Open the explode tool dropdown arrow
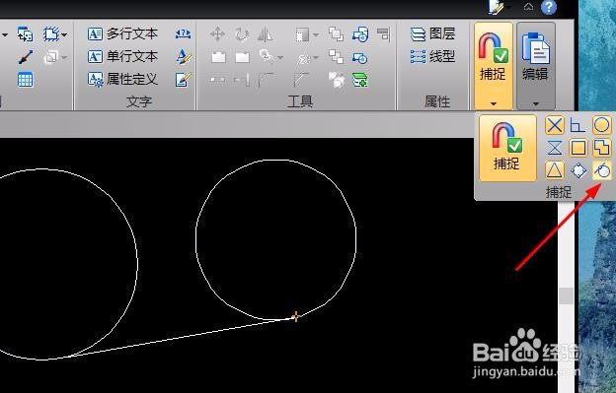Viewport: 616px width, 393px height. pos(316,57)
